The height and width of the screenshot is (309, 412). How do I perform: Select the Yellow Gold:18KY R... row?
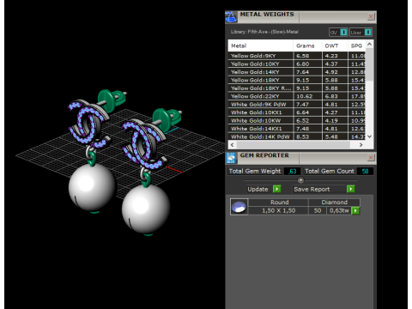[297, 88]
